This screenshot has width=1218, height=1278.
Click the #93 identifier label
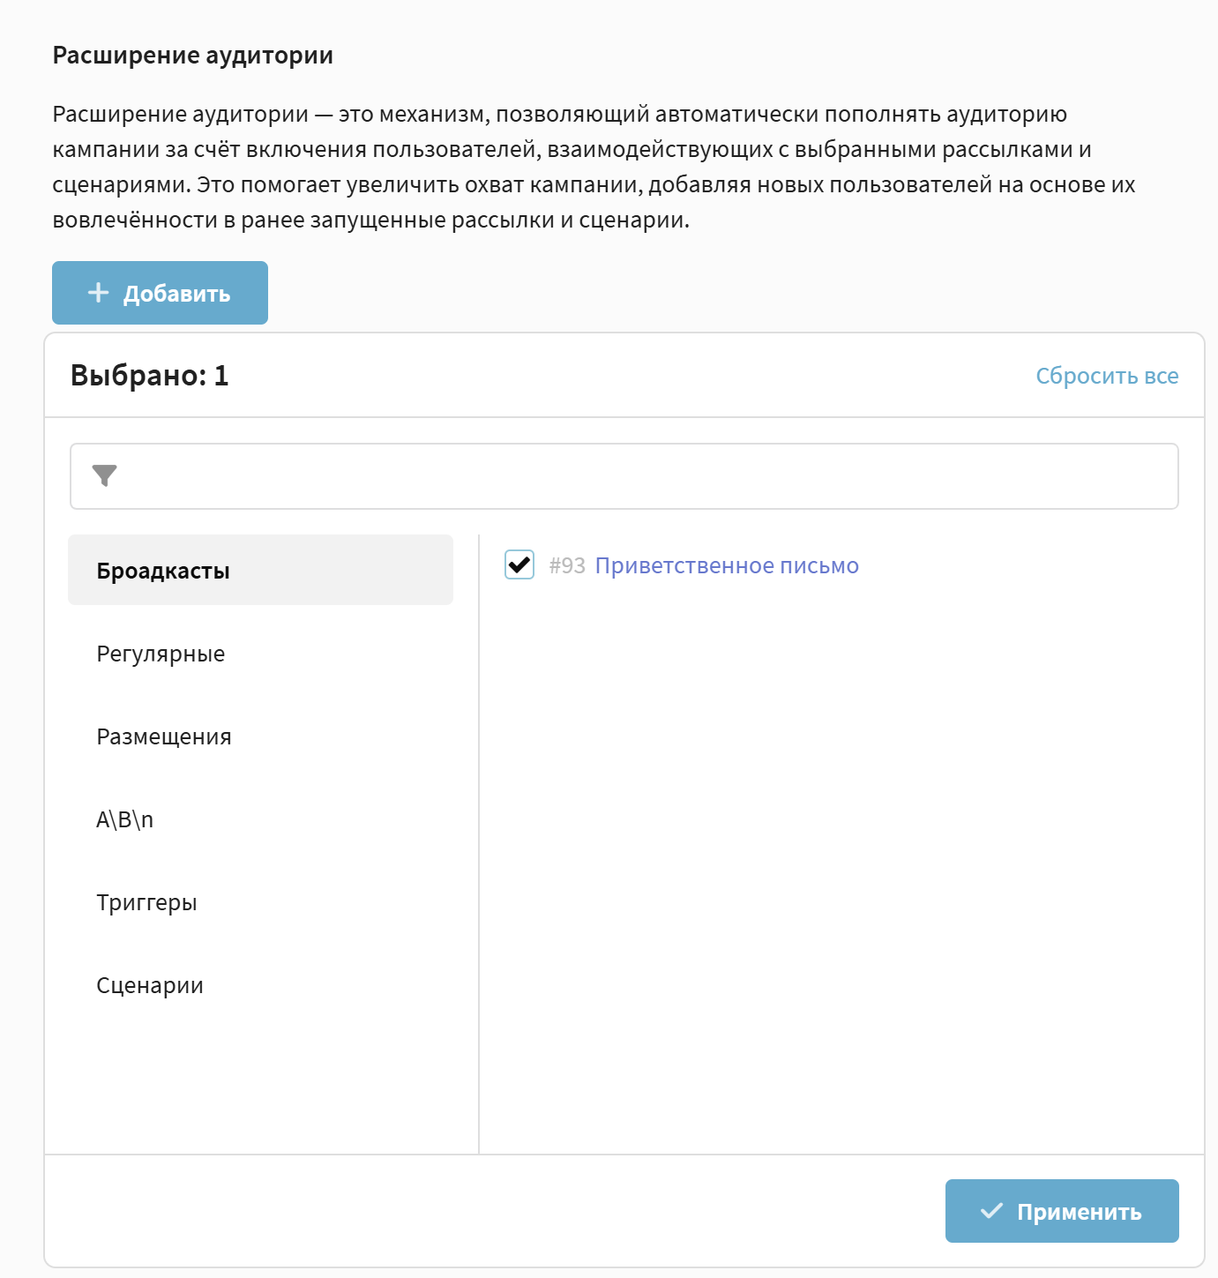point(567,565)
